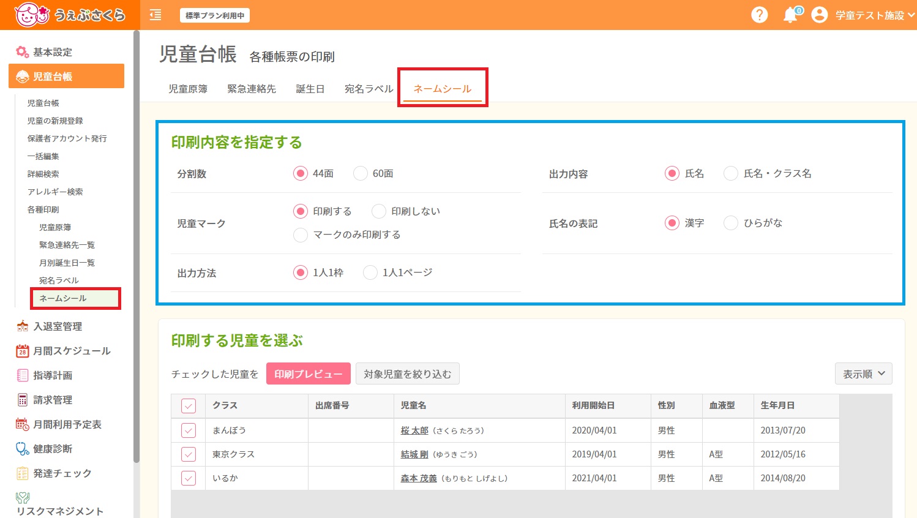
Task: Select 44面 division option
Action: [300, 174]
